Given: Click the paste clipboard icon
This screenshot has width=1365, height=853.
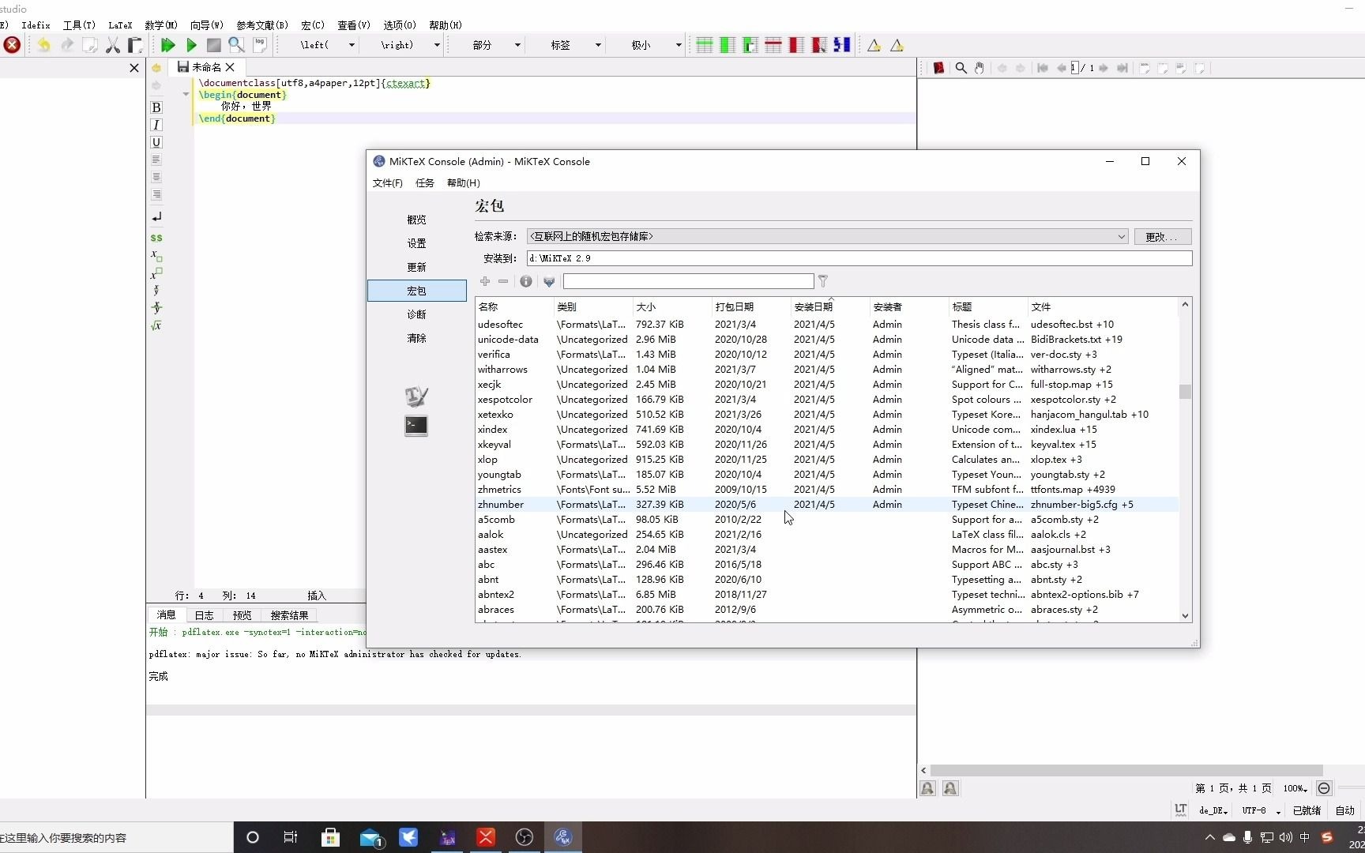Looking at the screenshot, I should click(x=135, y=45).
